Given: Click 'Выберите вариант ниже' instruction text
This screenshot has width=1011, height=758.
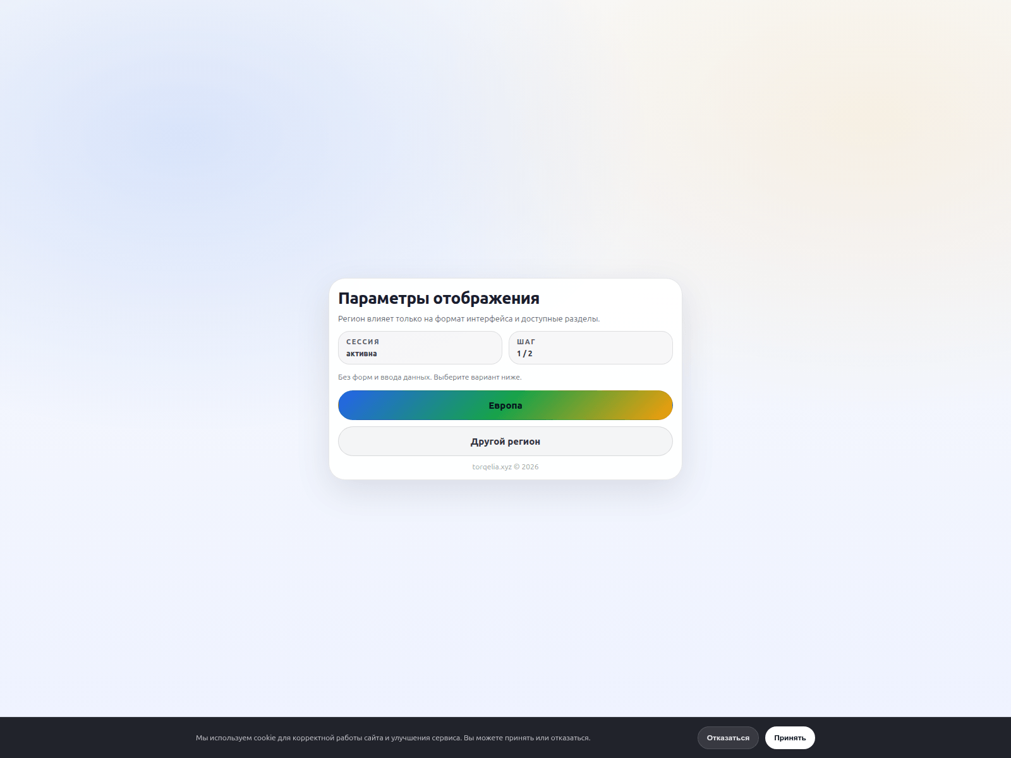Looking at the screenshot, I should pyautogui.click(x=478, y=377).
